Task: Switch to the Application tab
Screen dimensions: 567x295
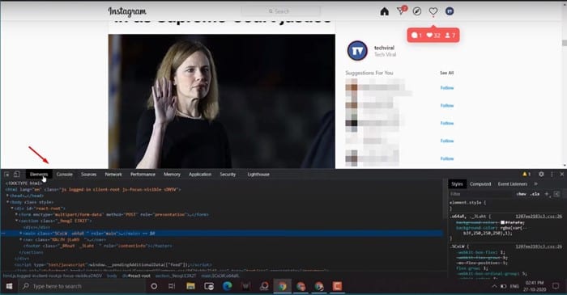Action: (200, 175)
